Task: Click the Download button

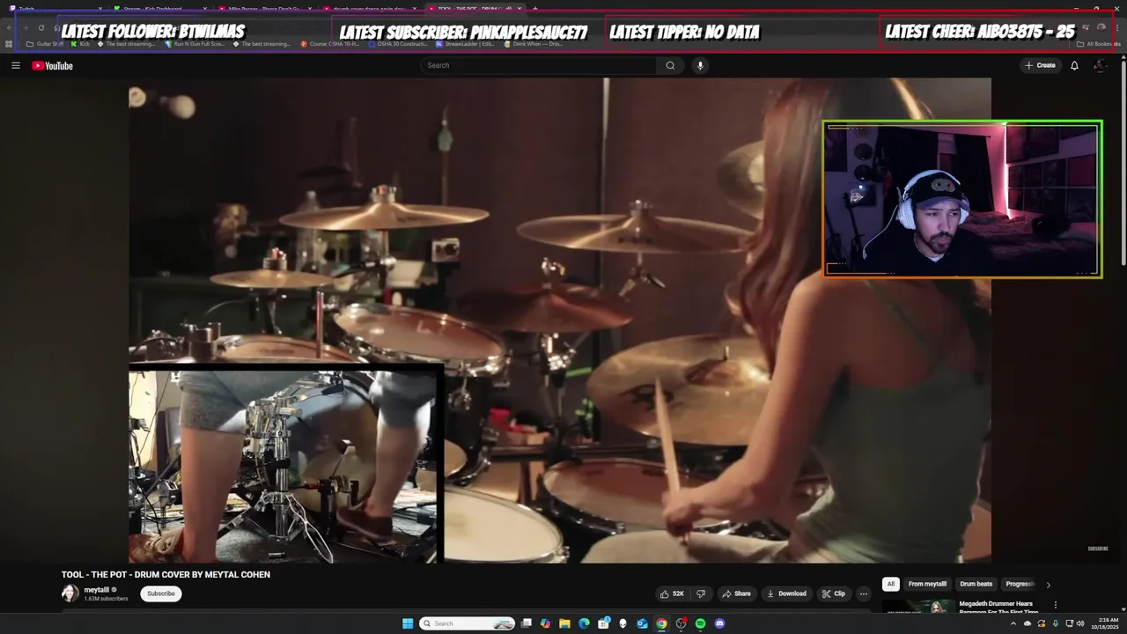Action: click(786, 593)
